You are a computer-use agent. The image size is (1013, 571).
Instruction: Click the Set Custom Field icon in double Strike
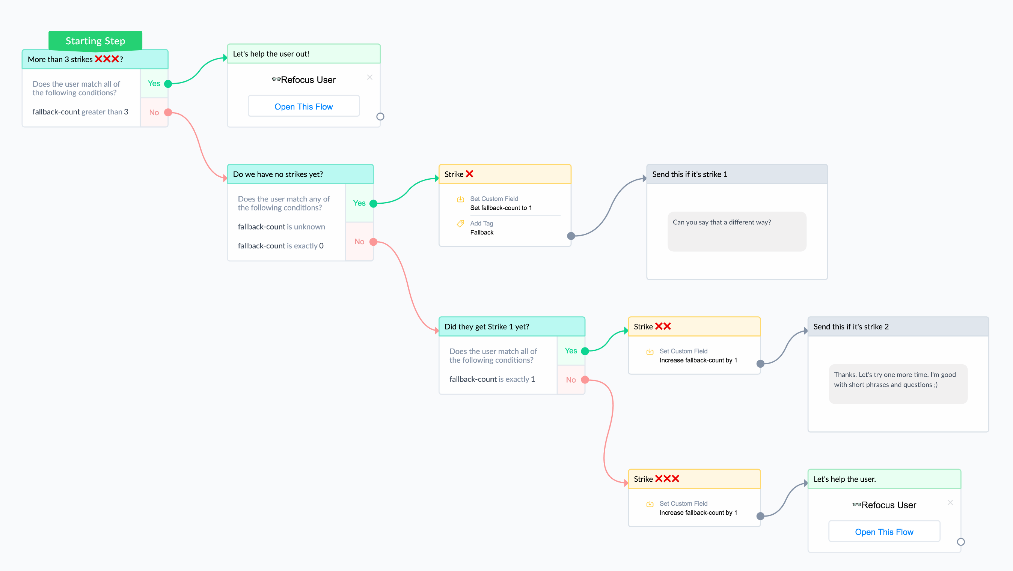coord(650,352)
